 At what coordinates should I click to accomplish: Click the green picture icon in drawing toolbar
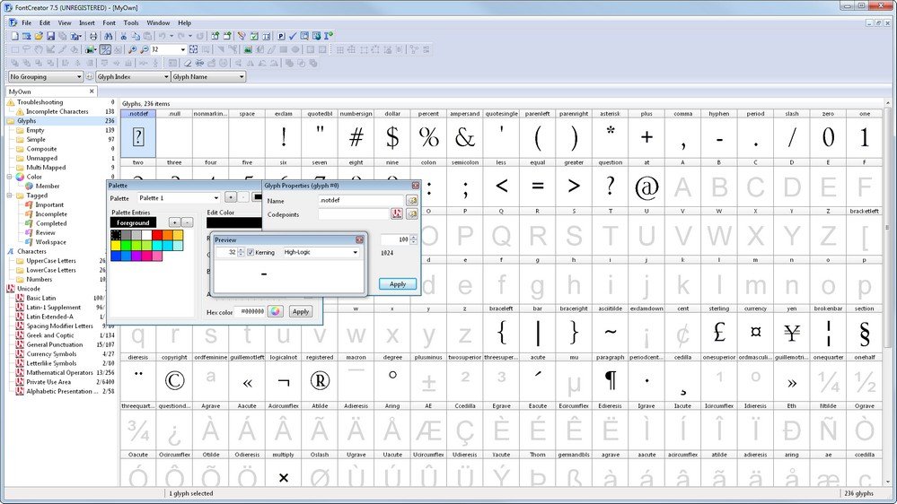coord(248,49)
